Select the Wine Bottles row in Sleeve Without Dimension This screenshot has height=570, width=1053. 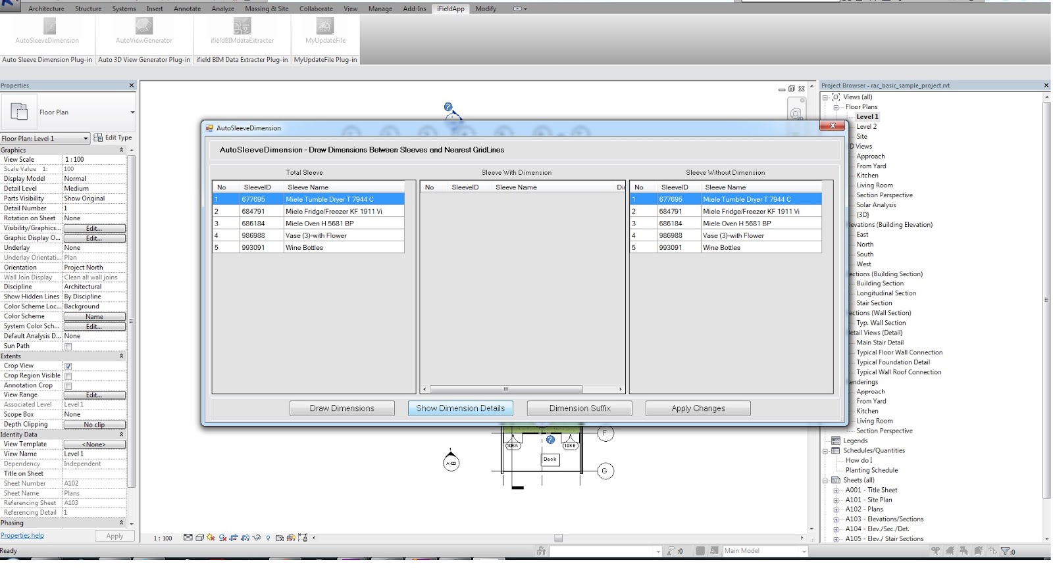725,248
